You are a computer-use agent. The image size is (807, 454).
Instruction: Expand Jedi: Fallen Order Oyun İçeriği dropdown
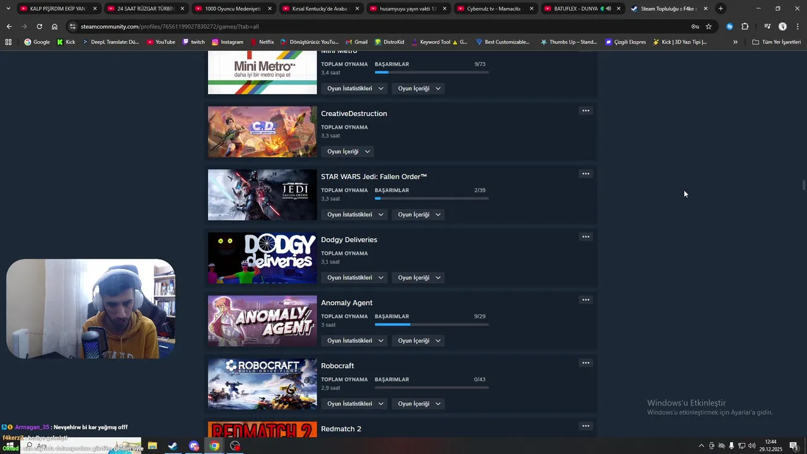tap(419, 214)
